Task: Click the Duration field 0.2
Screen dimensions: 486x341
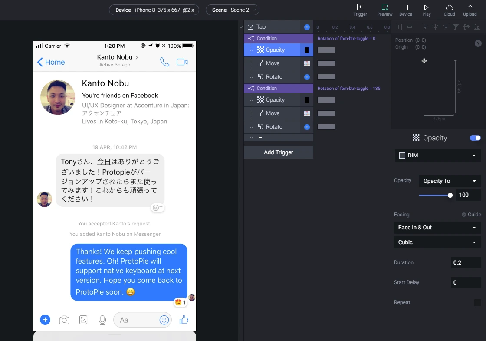Action: [x=466, y=262]
